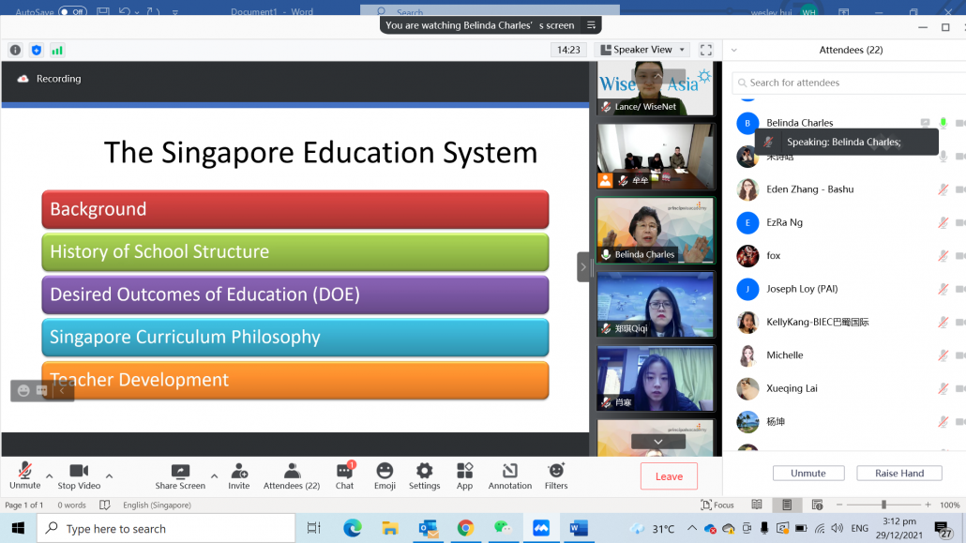Expand audio options arrow beside Unmute
The image size is (966, 543).
click(x=49, y=475)
